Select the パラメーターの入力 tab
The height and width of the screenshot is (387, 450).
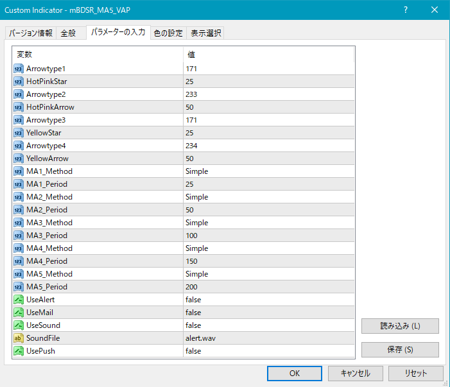click(x=118, y=32)
